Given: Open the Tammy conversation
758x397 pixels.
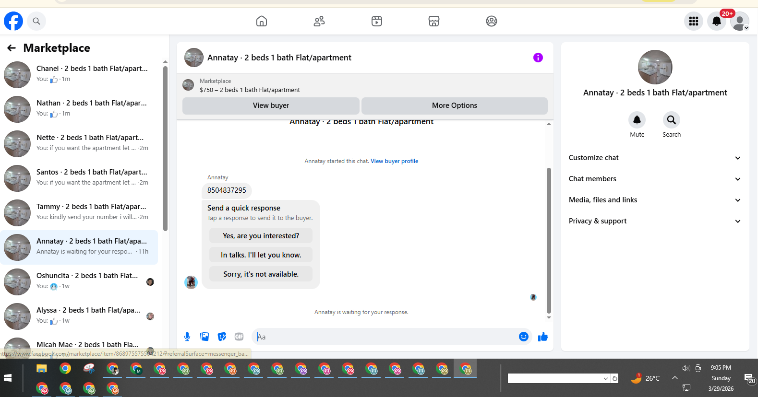Looking at the screenshot, I should pos(79,212).
